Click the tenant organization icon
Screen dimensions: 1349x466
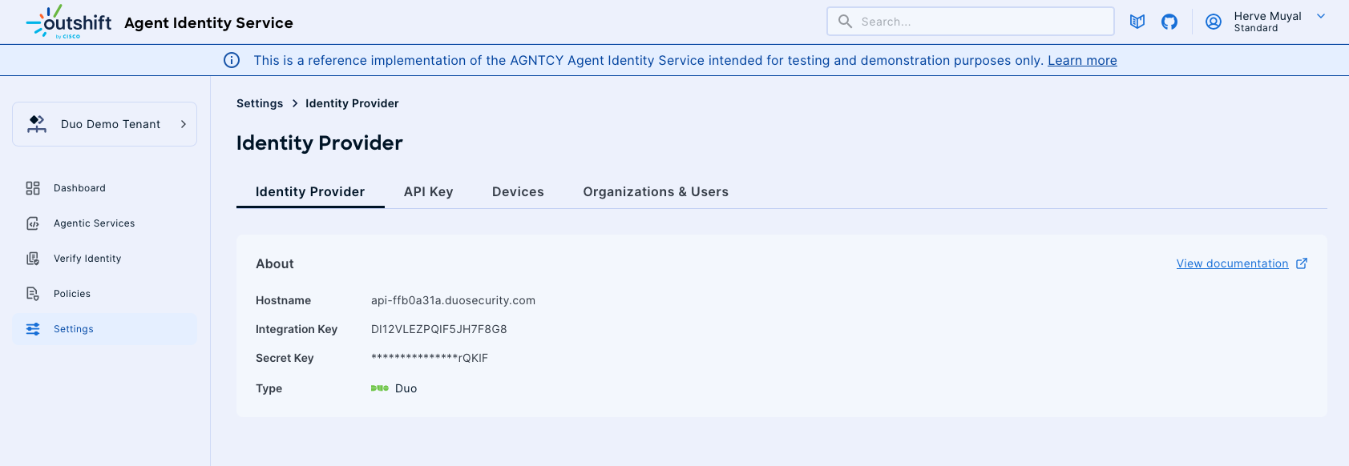click(x=37, y=124)
